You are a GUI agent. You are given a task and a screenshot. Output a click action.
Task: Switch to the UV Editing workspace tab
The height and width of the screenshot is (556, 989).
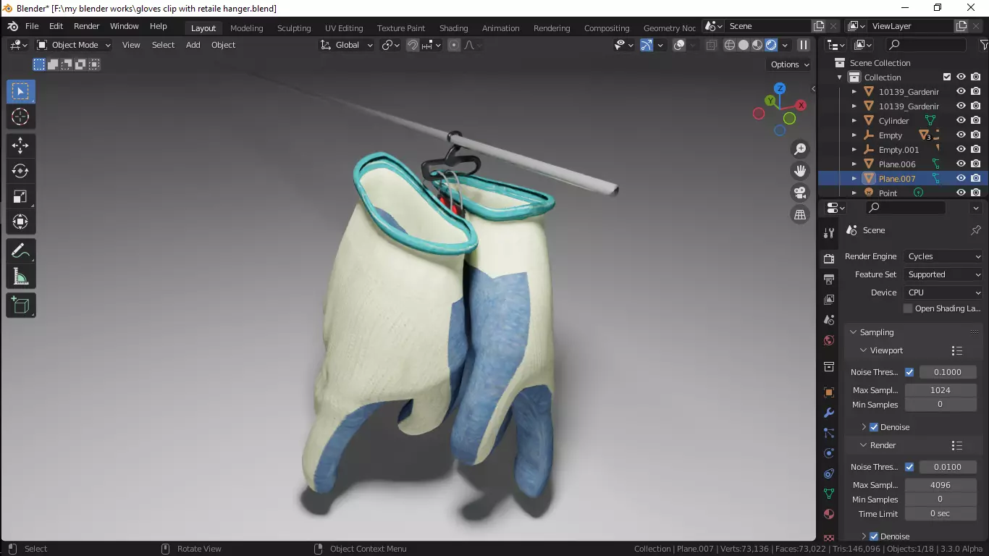[344, 28]
